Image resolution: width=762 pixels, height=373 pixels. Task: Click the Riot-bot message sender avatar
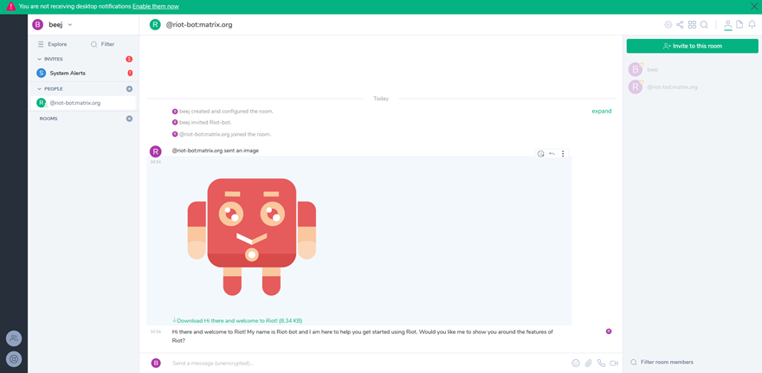tap(155, 151)
